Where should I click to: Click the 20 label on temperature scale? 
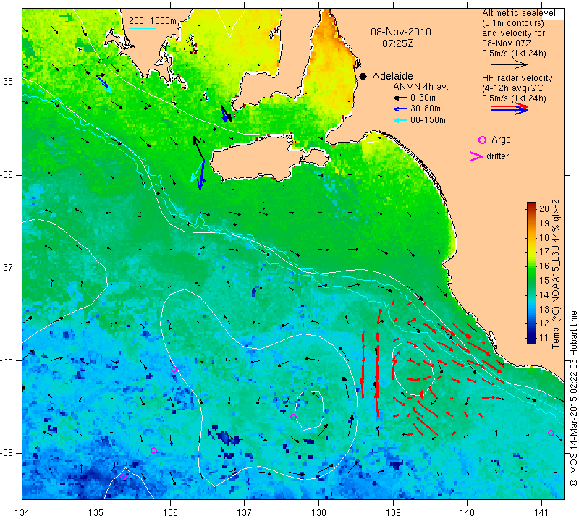544,208
